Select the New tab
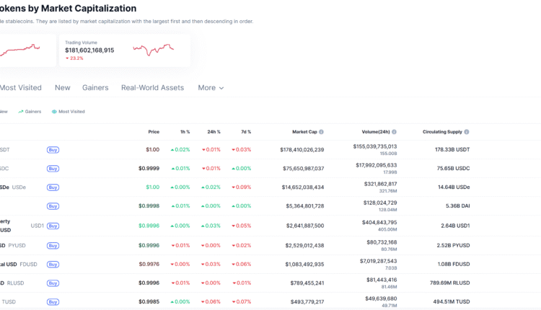 tap(63, 88)
